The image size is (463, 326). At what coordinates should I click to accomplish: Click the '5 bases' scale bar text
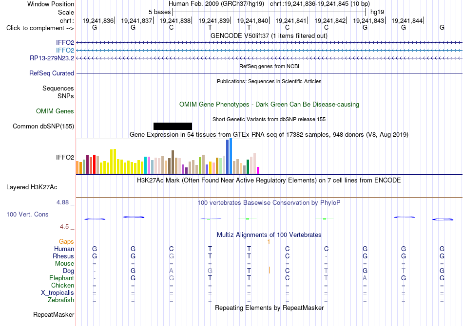[x=159, y=12]
